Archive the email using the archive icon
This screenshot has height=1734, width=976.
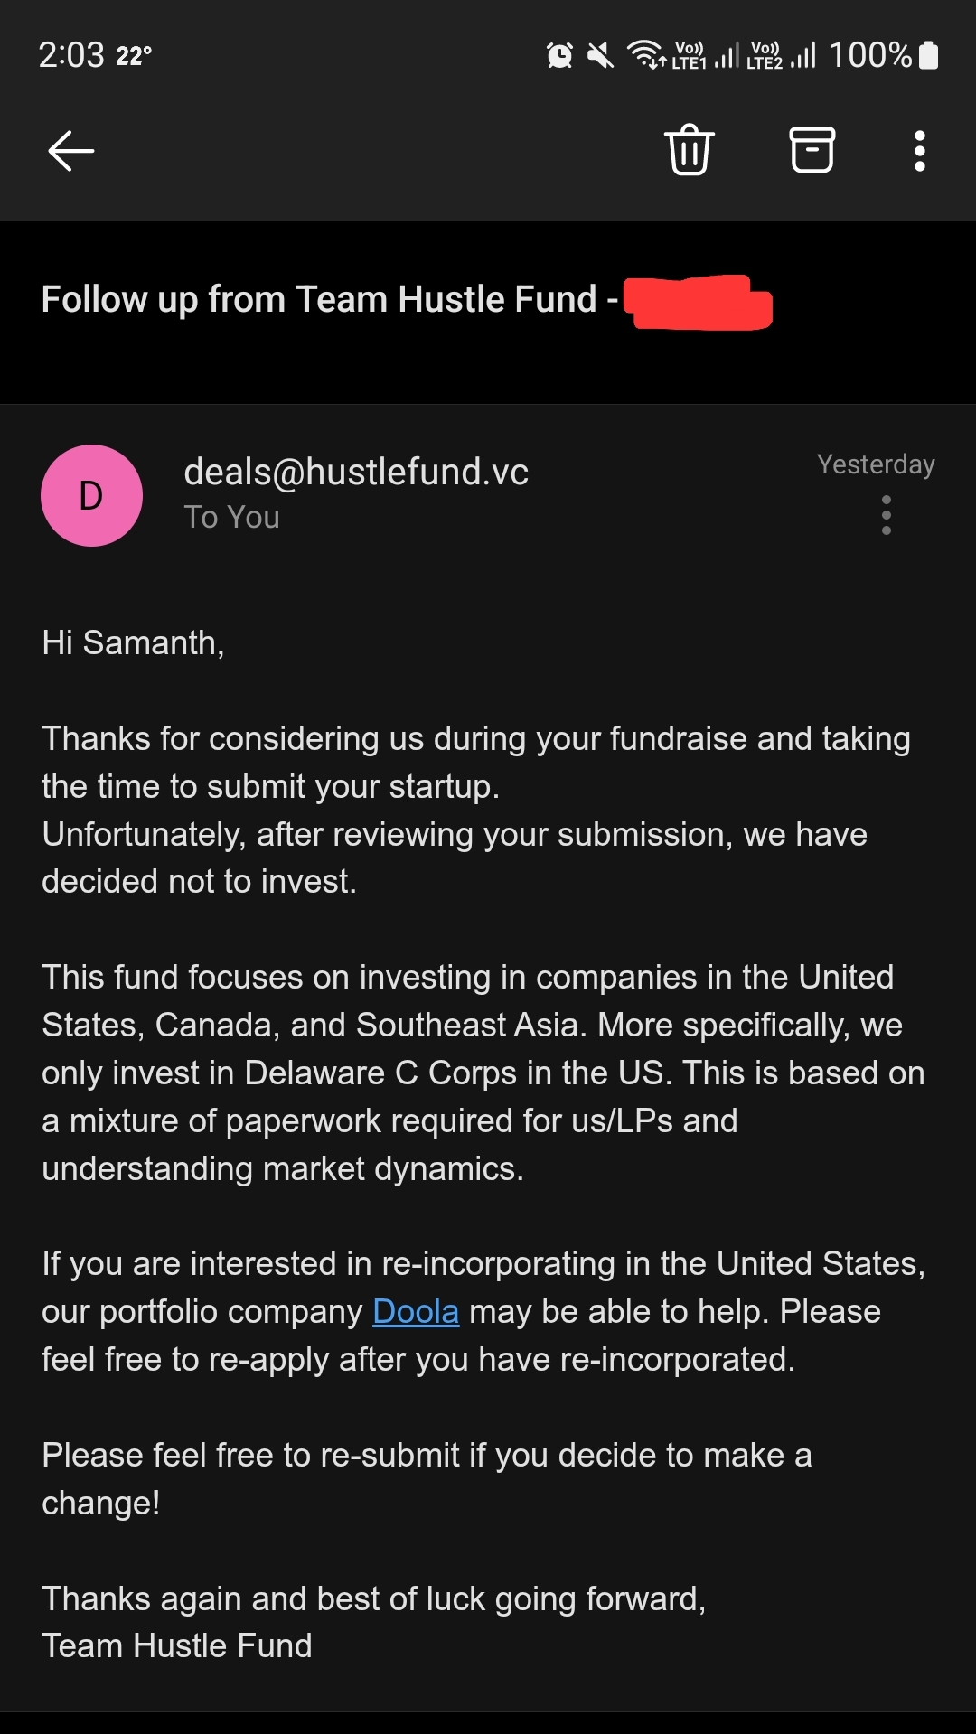[812, 150]
